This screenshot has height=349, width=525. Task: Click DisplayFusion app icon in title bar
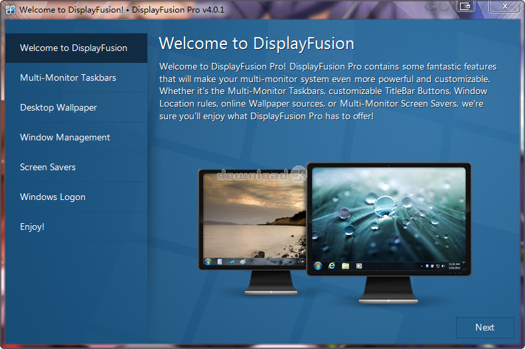(x=11, y=10)
